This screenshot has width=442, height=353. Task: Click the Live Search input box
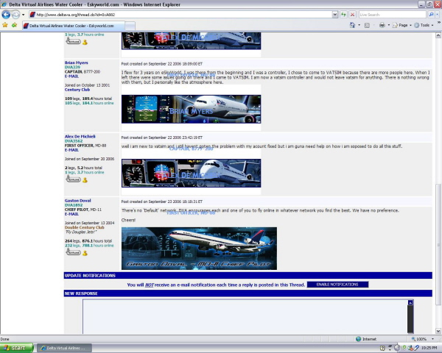392,15
